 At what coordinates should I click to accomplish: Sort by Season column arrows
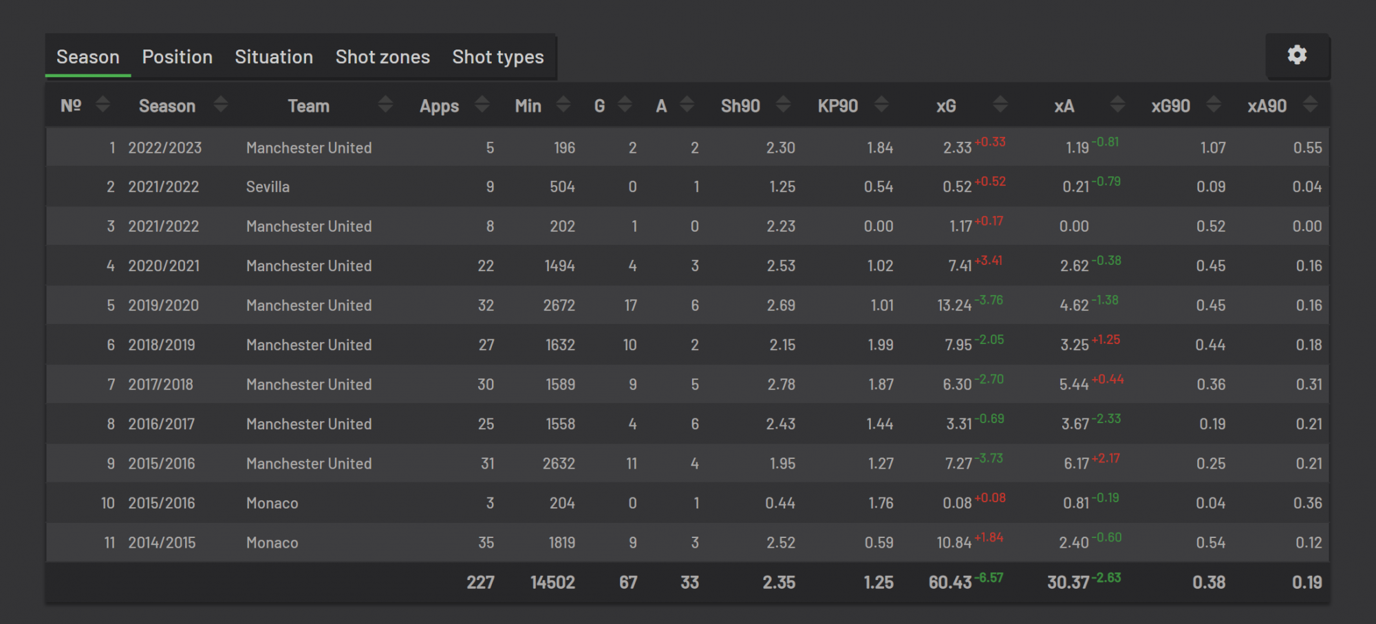point(220,105)
